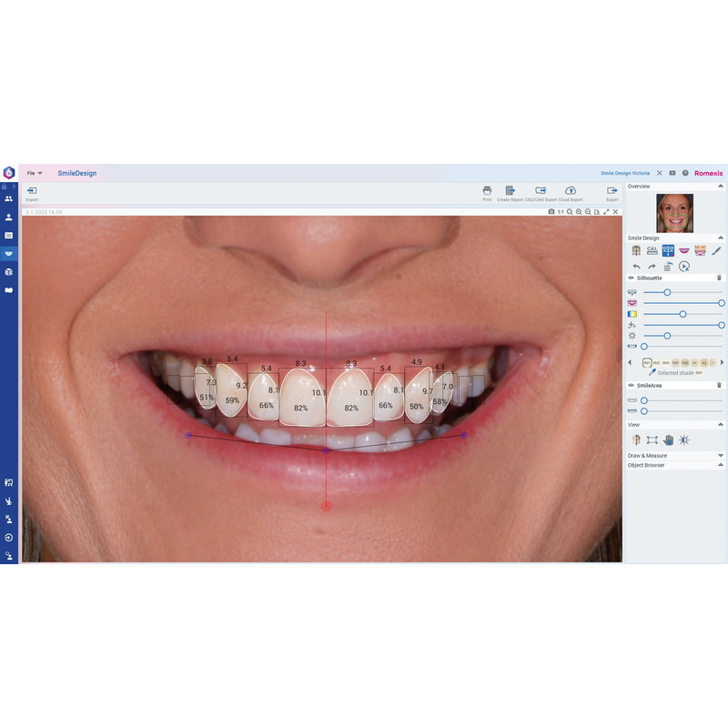The width and height of the screenshot is (728, 728).
Task: Click the Export button
Action: point(612,191)
